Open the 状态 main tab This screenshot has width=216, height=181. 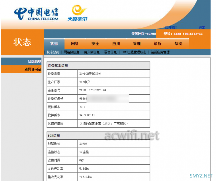pyautogui.click(x=54, y=44)
